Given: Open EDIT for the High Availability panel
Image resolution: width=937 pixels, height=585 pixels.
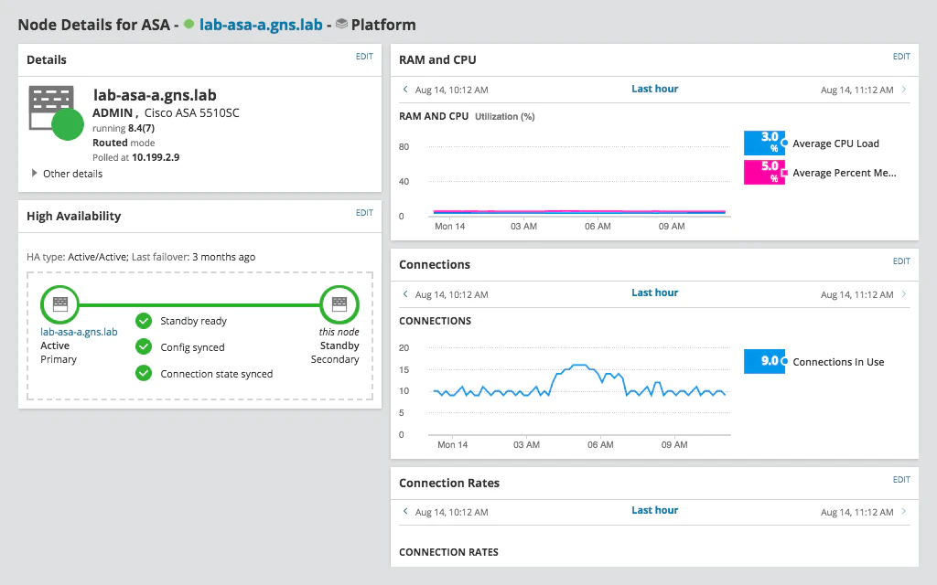Looking at the screenshot, I should [x=364, y=215].
